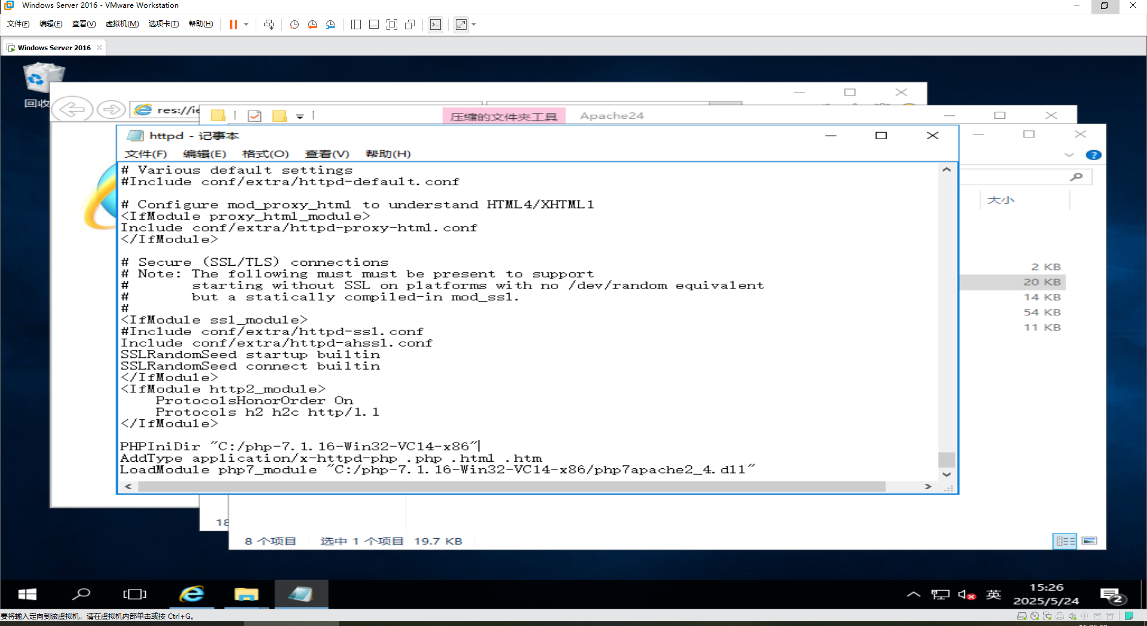Switch Explorer to large icons view
The height and width of the screenshot is (626, 1147).
1090,541
